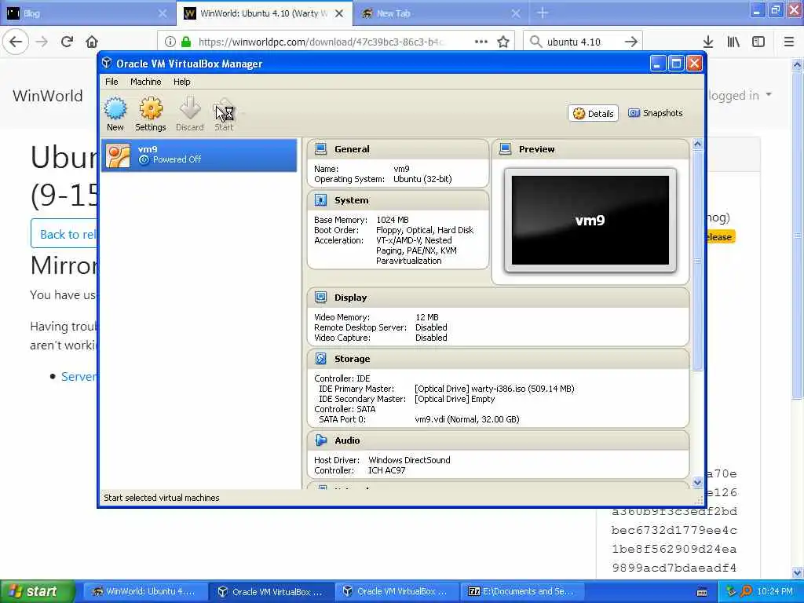Open the page actions three-dot menu
The width and height of the screenshot is (804, 603).
[481, 42]
